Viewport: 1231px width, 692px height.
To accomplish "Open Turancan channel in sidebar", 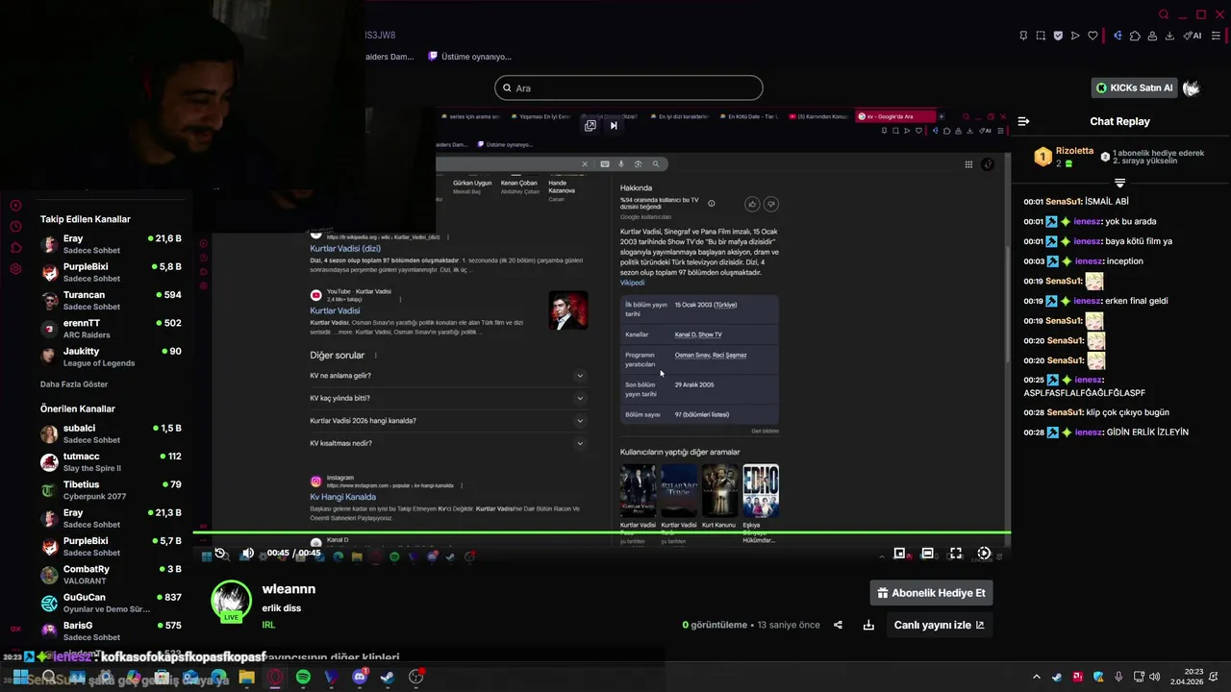I will (111, 301).
